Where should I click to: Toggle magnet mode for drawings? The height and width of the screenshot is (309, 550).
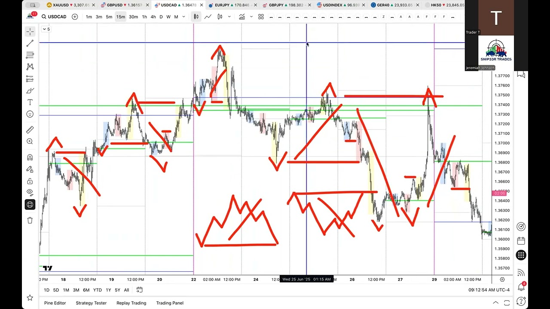tap(30, 158)
